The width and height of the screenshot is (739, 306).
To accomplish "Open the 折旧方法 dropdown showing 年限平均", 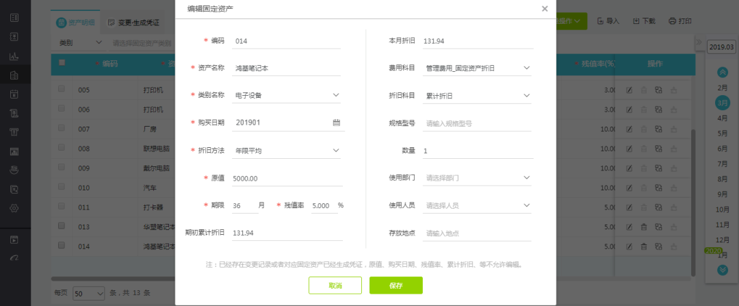I will (287, 151).
